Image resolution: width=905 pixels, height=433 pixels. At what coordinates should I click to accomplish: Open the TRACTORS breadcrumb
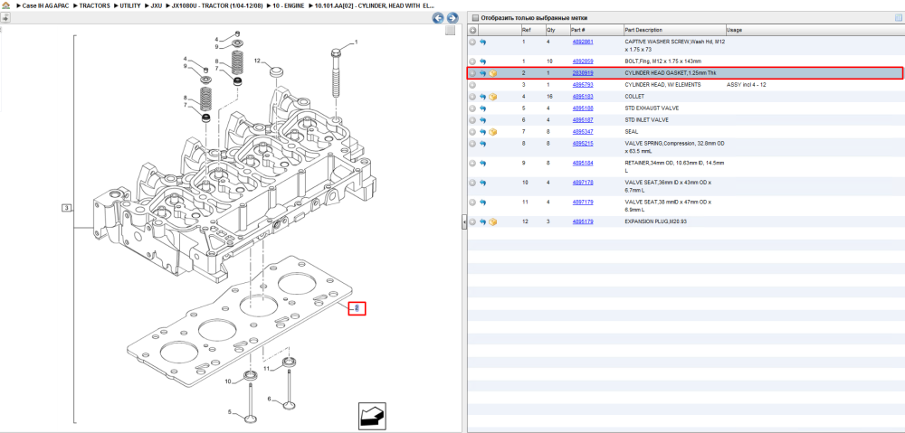click(x=95, y=5)
